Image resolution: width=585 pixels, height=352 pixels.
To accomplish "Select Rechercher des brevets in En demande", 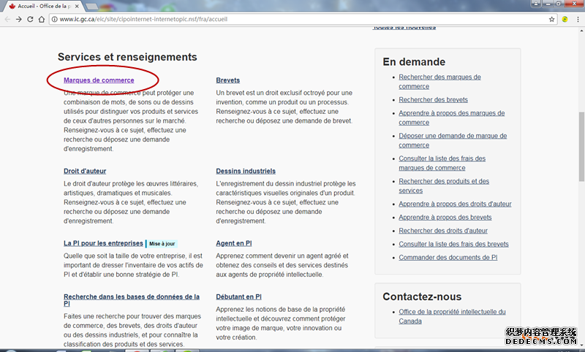I will (x=433, y=99).
